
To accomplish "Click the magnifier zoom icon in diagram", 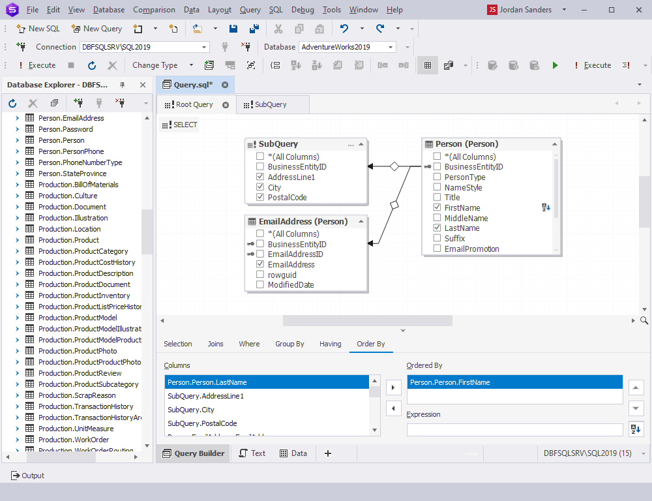I will pyautogui.click(x=644, y=320).
